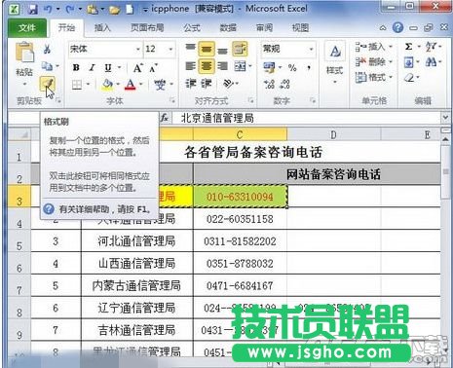
Task: Toggle middle vertical alignment
Action: (x=207, y=49)
